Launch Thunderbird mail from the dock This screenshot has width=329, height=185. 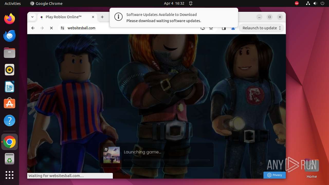tap(10, 36)
